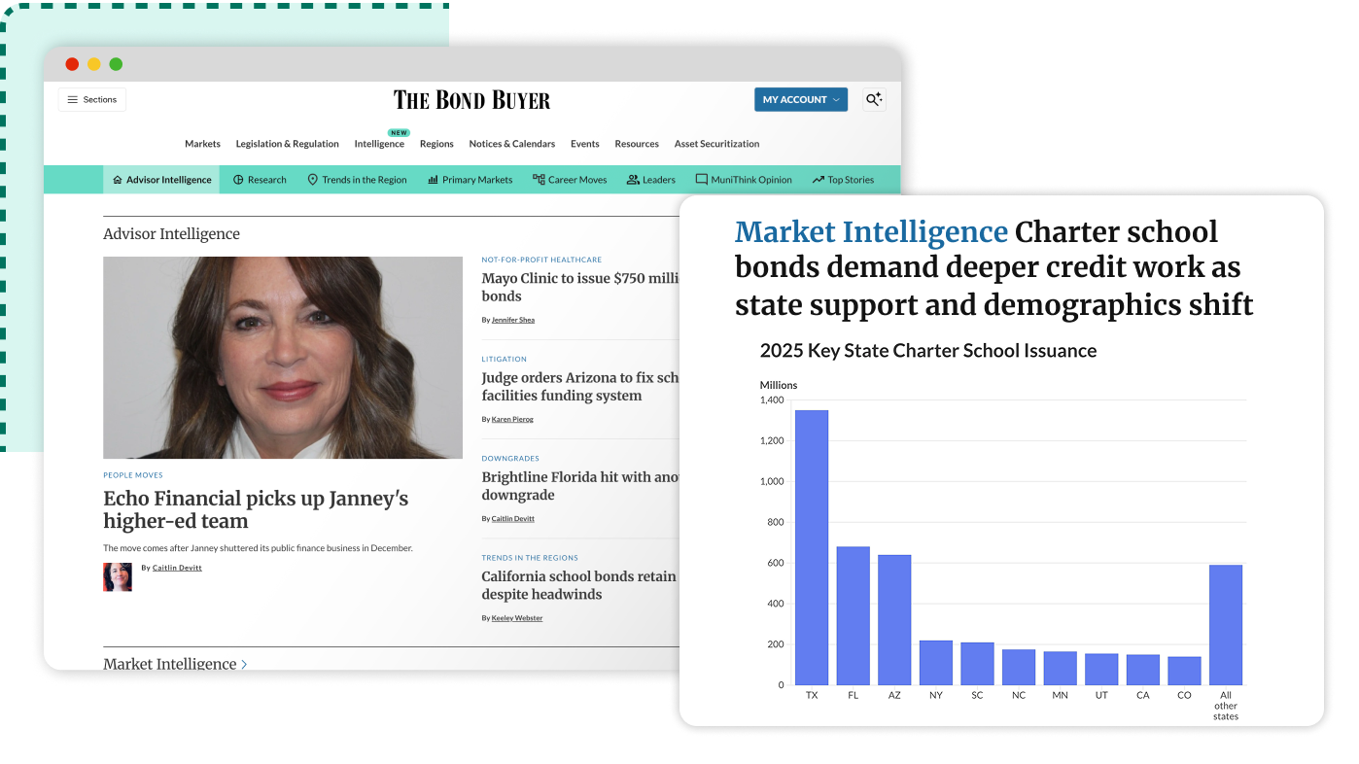Image resolution: width=1359 pixels, height=764 pixels.
Task: Click the AI search magnifier icon
Action: click(873, 99)
